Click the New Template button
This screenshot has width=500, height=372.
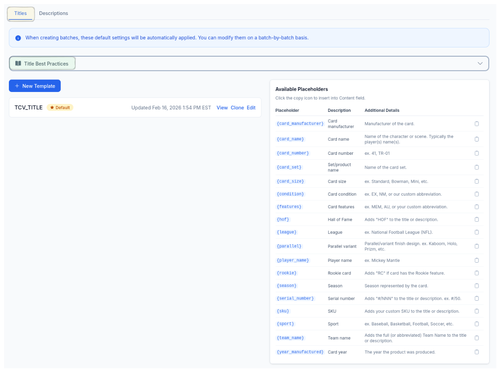34,86
